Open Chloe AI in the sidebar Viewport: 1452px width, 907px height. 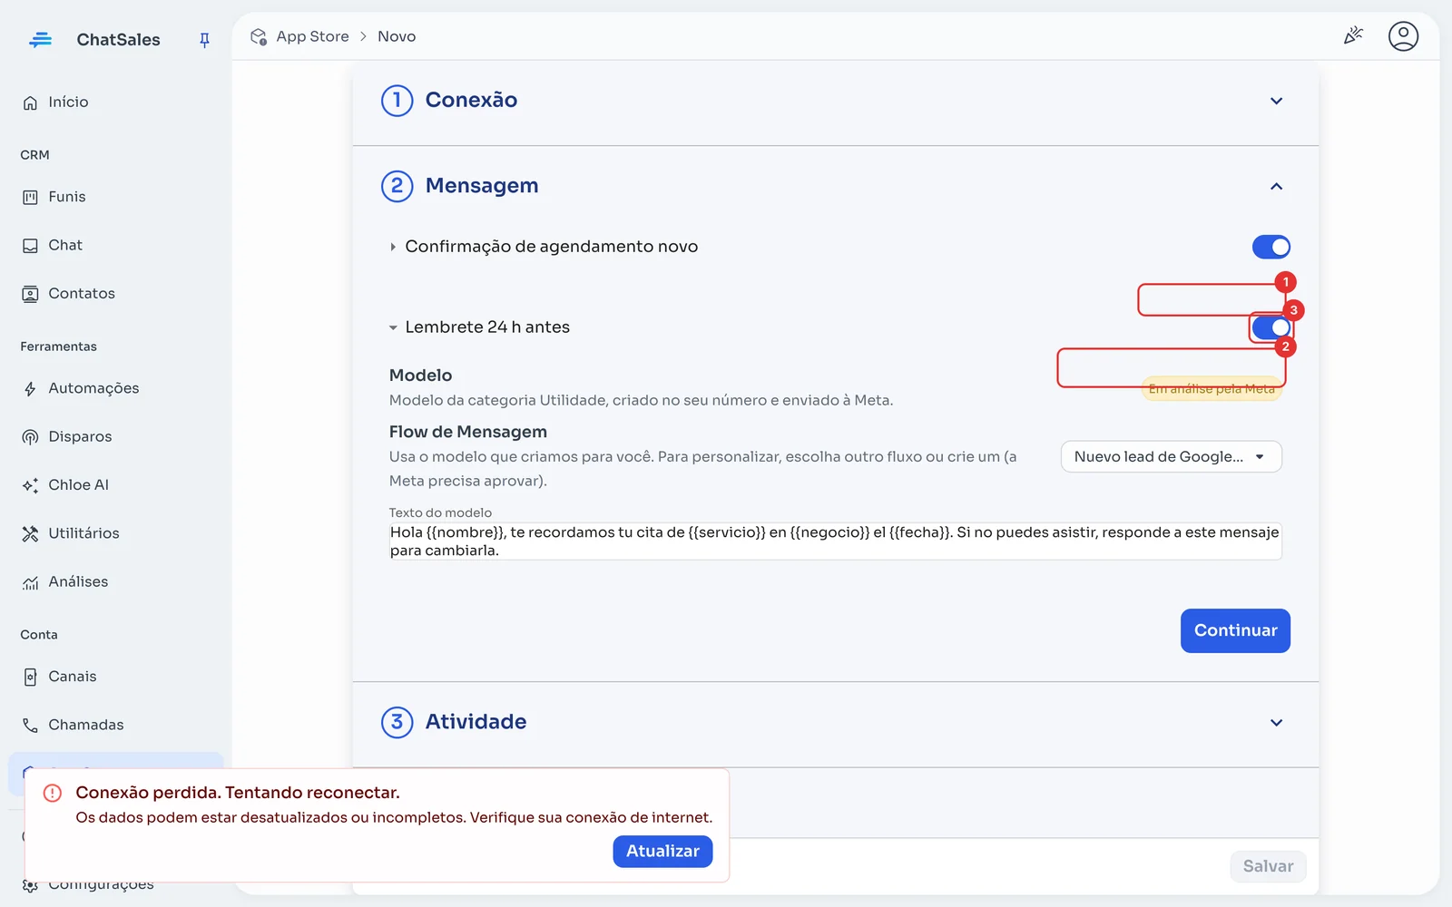point(78,485)
